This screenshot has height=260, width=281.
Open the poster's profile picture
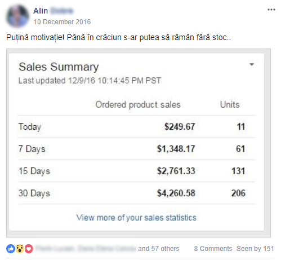pos(17,16)
